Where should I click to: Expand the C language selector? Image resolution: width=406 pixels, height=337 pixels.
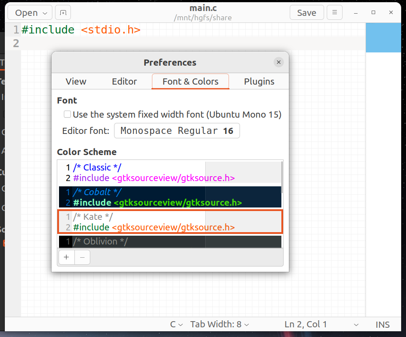[176, 324]
